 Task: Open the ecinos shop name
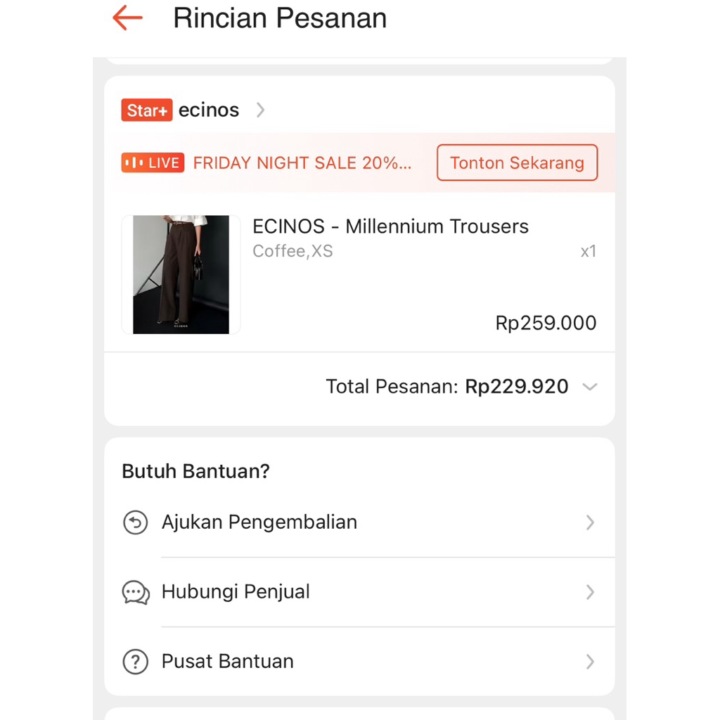coord(209,110)
